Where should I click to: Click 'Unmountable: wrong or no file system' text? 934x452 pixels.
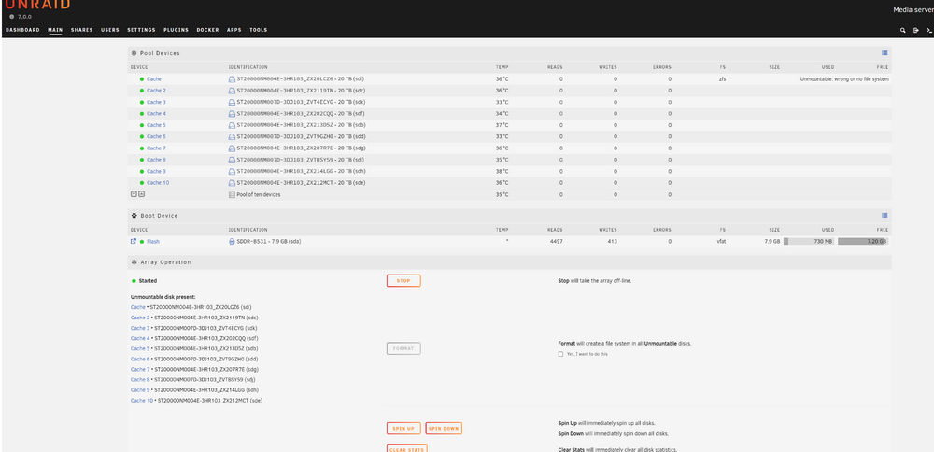click(x=844, y=79)
